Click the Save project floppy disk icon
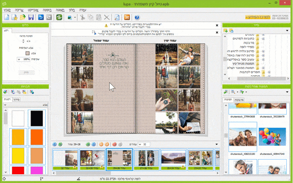This screenshot has height=183, width=293. click(x=31, y=17)
